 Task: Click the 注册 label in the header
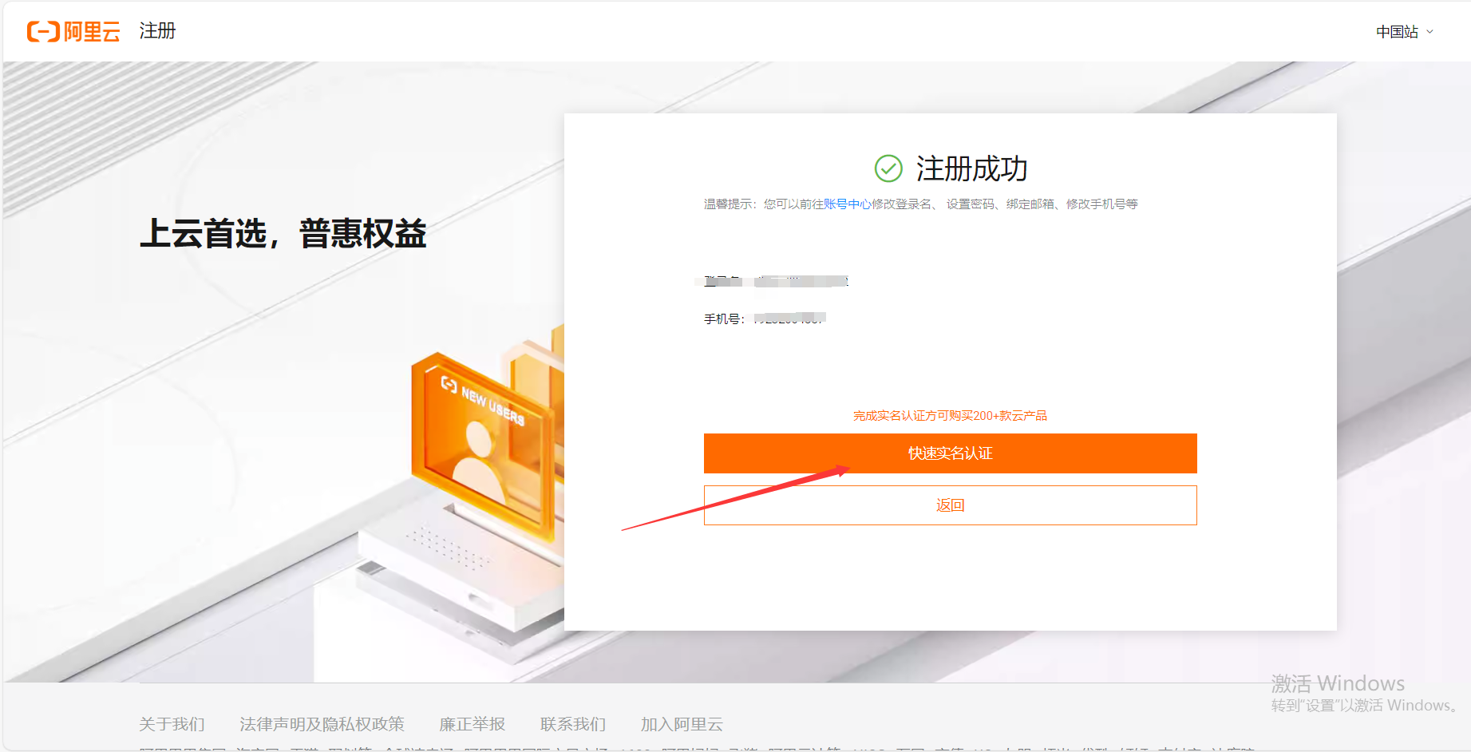[157, 31]
